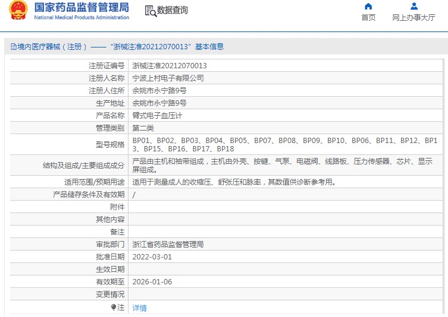448x317 pixels.
Task: Open the 数据查询 search icon
Action: click(151, 11)
